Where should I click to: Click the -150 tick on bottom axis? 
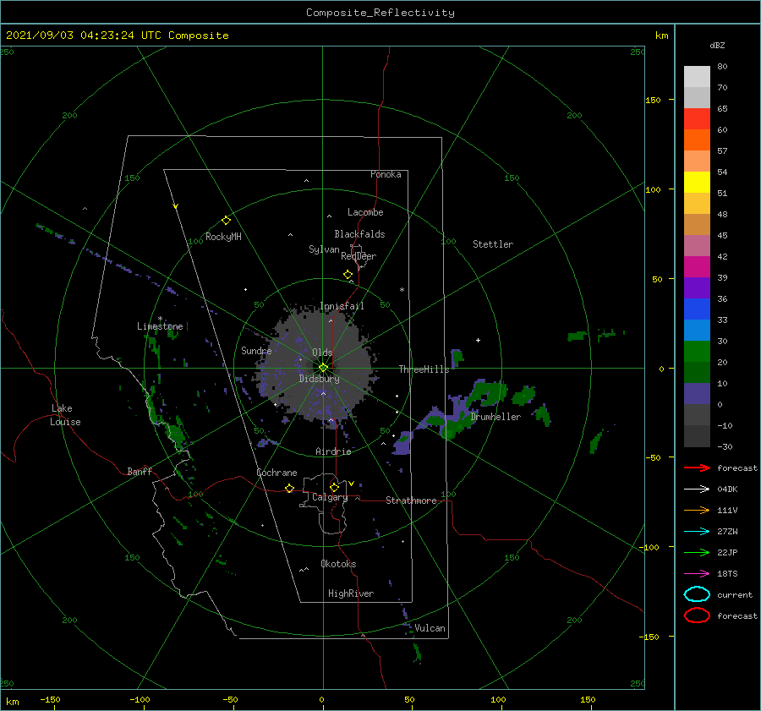50,699
